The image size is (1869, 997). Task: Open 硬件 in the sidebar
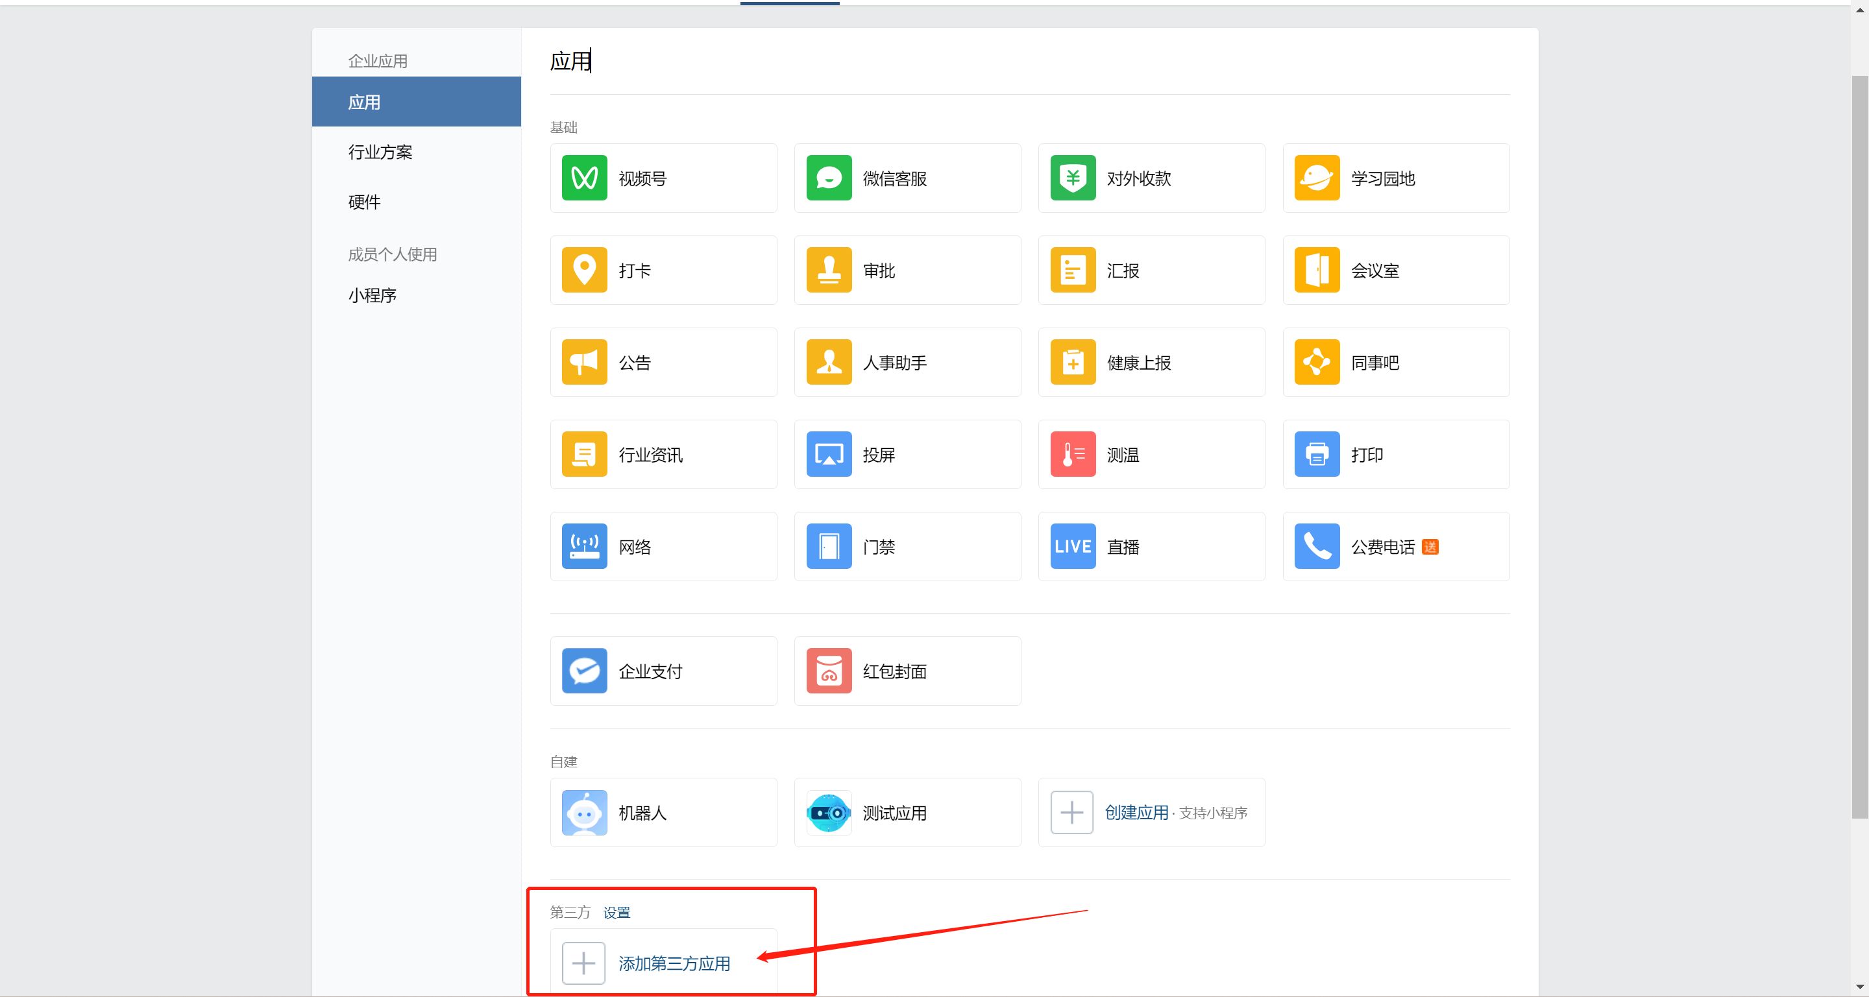click(417, 202)
